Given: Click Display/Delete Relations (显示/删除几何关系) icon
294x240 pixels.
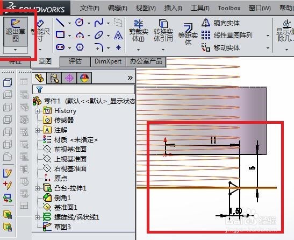Looking at the screenshot, I should coord(286,31).
